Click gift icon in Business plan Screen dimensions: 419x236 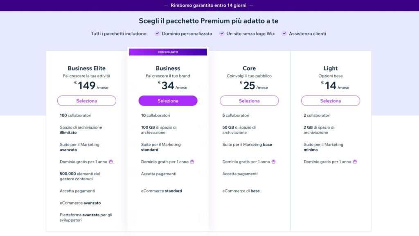pos(192,161)
